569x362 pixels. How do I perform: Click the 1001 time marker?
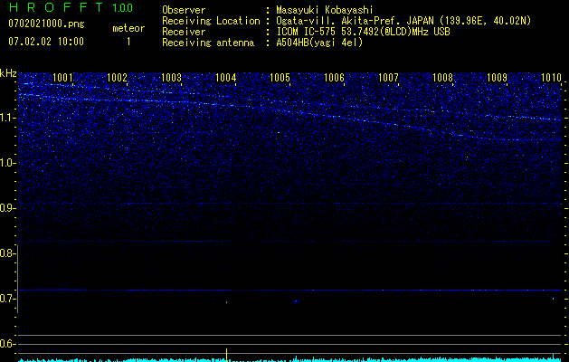63,78
